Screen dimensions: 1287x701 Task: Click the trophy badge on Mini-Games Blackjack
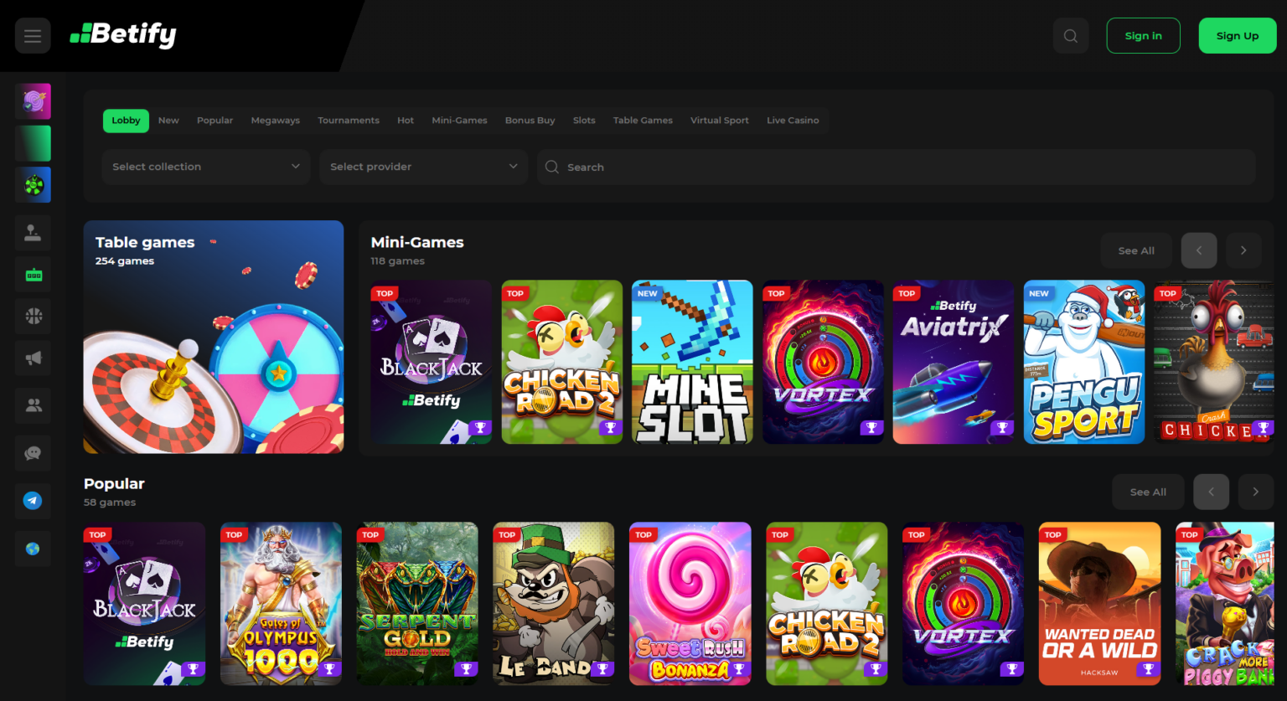tap(480, 428)
